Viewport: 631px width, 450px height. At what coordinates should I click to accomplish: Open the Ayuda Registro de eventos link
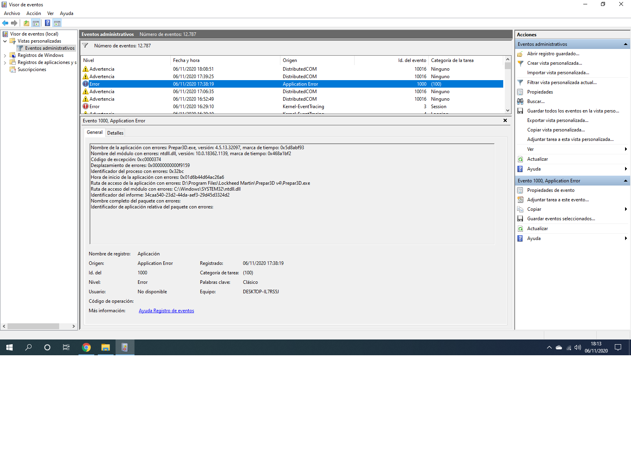pos(166,311)
